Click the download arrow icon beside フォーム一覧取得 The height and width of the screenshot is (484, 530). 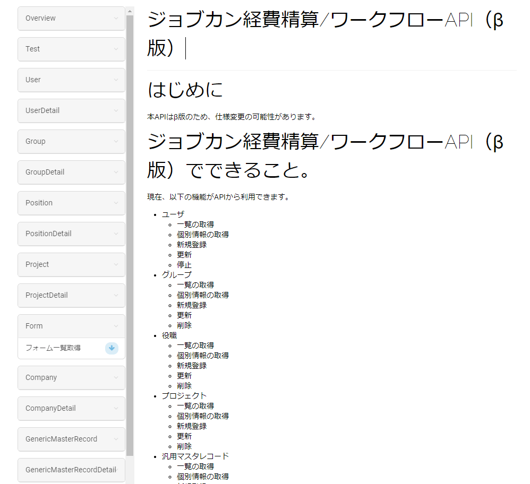112,348
